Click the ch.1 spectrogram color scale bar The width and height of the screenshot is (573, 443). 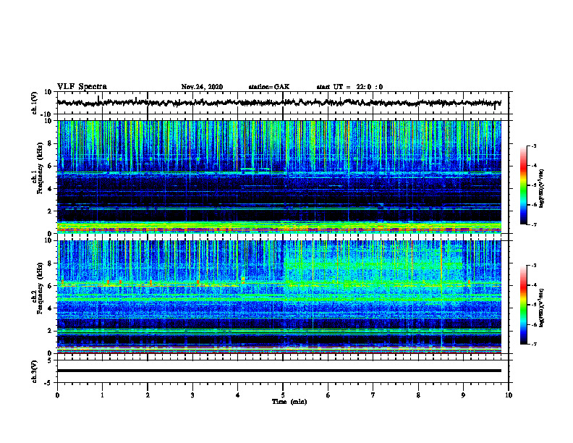[x=523, y=185]
